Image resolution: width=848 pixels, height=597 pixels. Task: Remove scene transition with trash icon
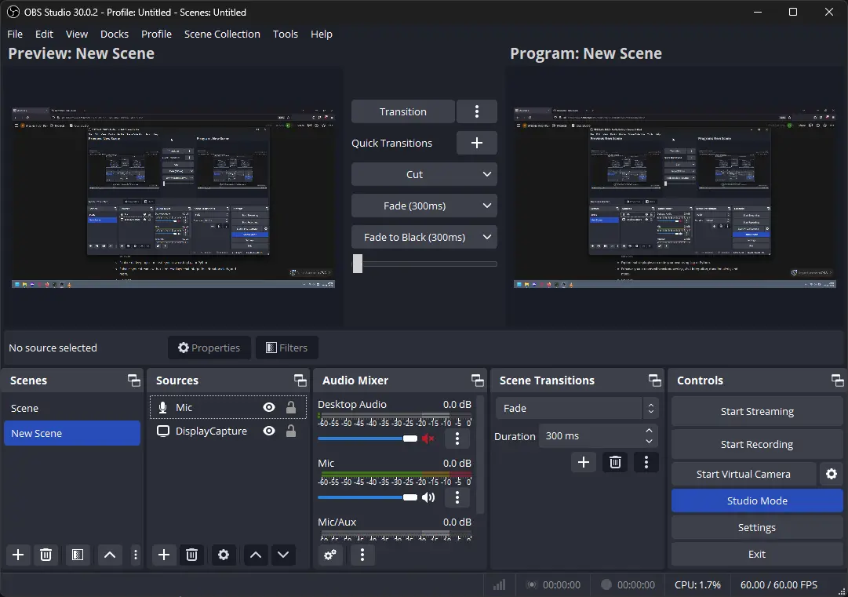(615, 462)
